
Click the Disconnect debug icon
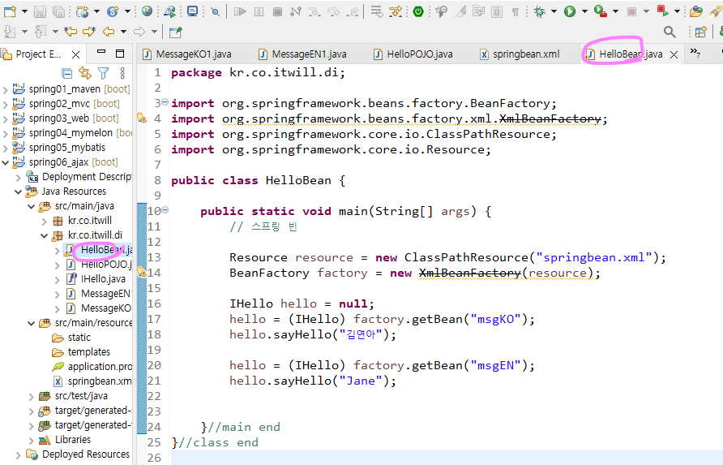tap(296, 11)
